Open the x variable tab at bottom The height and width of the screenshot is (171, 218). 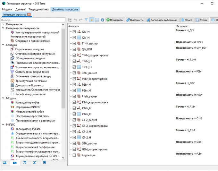(x=35, y=163)
